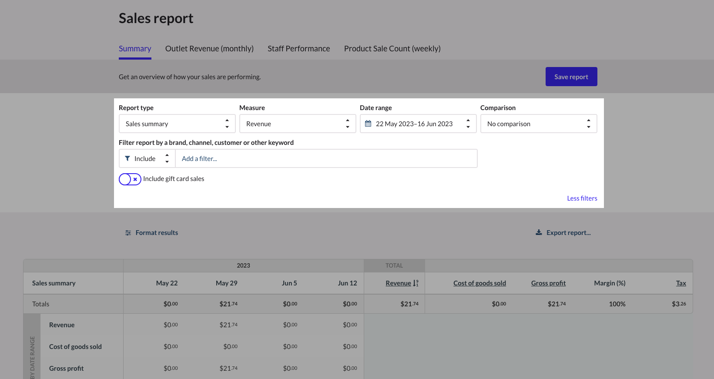Screen dimensions: 714x379
Task: Click the up-down arrows in Comparison field
Action: point(588,124)
